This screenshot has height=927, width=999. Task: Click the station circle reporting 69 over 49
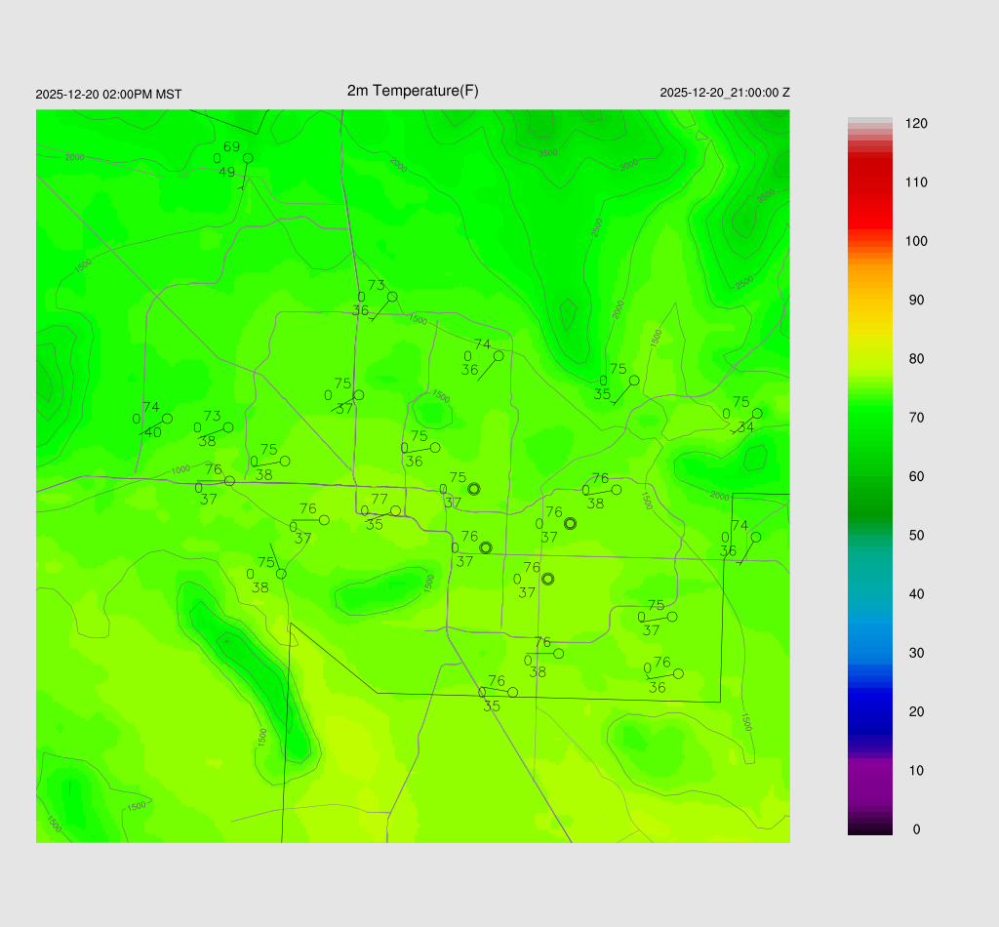click(x=248, y=158)
